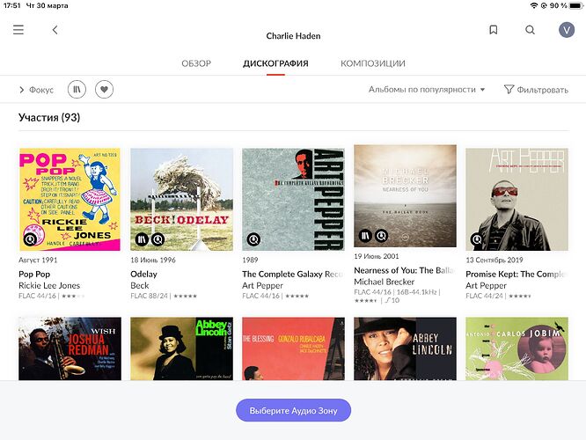The height and width of the screenshot is (440, 586).
Task: Select the ДИСКОГРАФИЯ tab
Action: click(x=275, y=63)
